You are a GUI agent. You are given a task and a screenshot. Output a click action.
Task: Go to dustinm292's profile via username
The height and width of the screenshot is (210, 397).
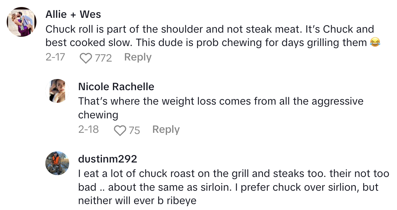tap(107, 159)
